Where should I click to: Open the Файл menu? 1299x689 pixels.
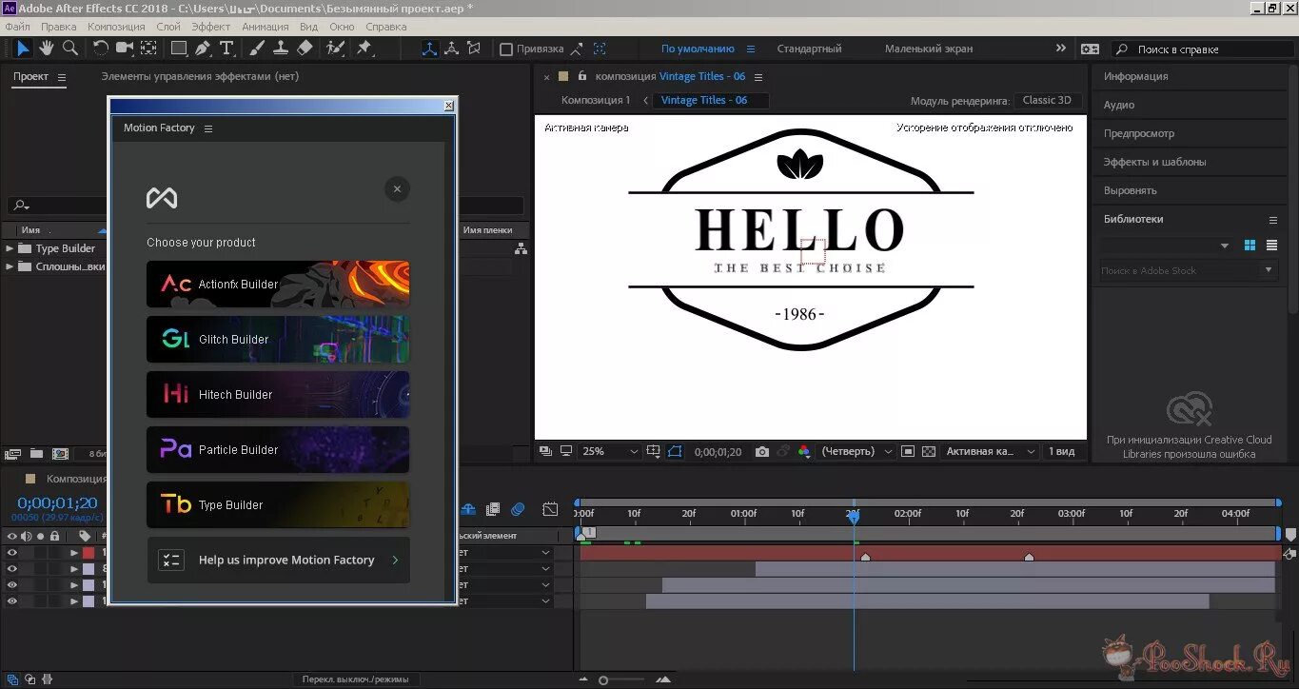pyautogui.click(x=17, y=27)
